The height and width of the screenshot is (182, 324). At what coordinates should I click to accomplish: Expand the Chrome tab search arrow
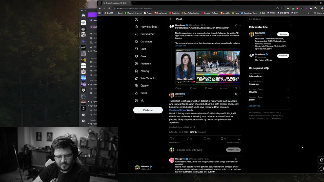point(99,3)
